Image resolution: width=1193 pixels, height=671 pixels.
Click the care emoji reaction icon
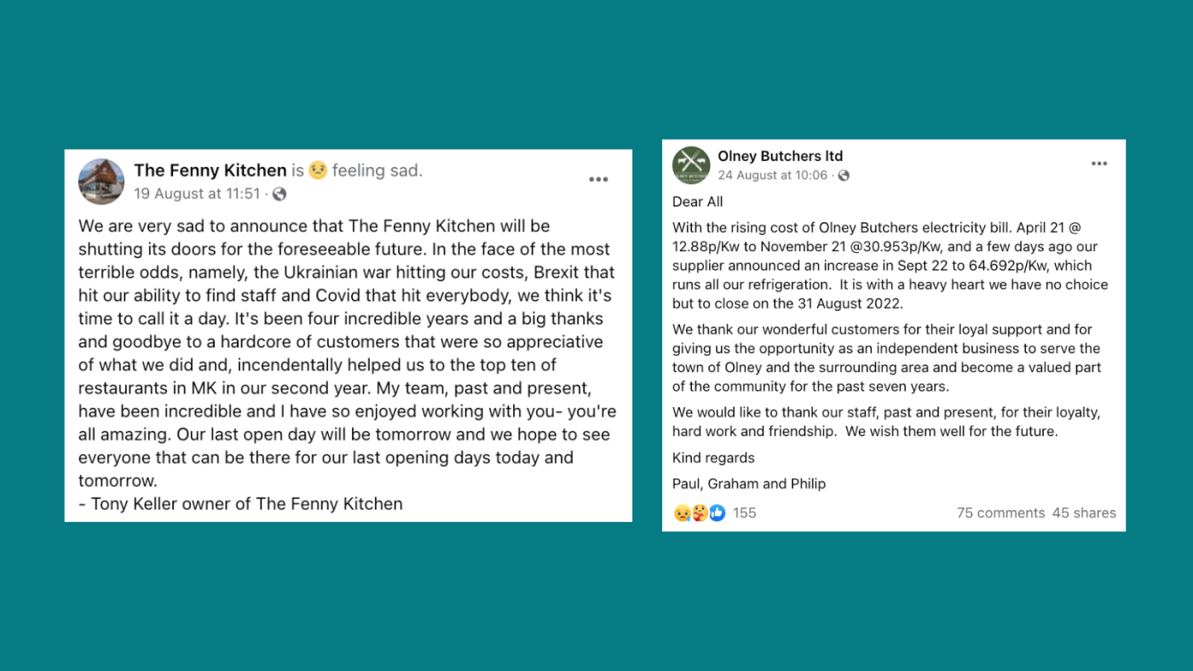tap(699, 512)
